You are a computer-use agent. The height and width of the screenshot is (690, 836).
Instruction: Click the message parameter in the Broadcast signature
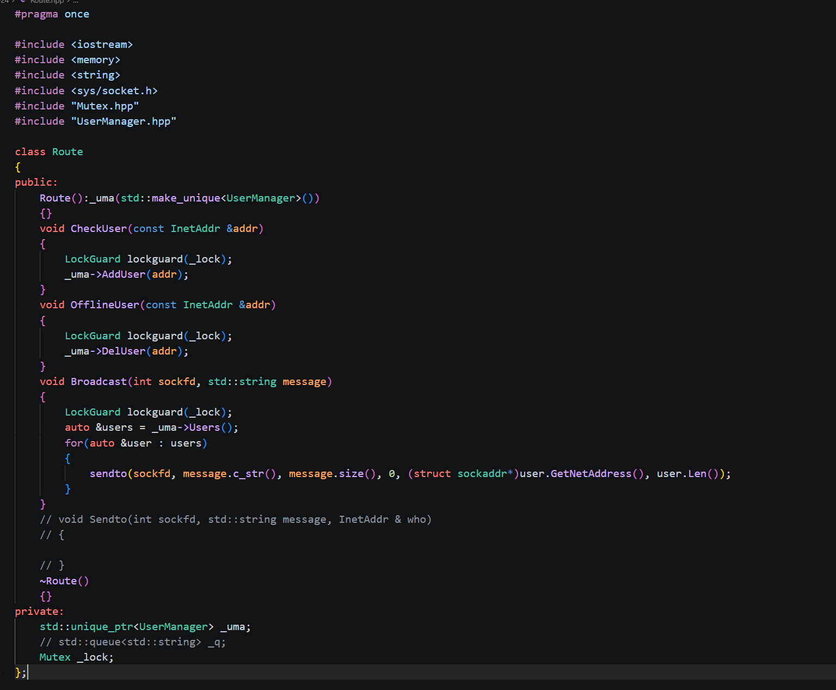pos(304,382)
